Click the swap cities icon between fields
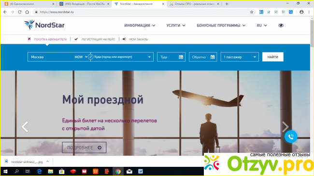Screen dimensions: 314x176 [90, 57]
